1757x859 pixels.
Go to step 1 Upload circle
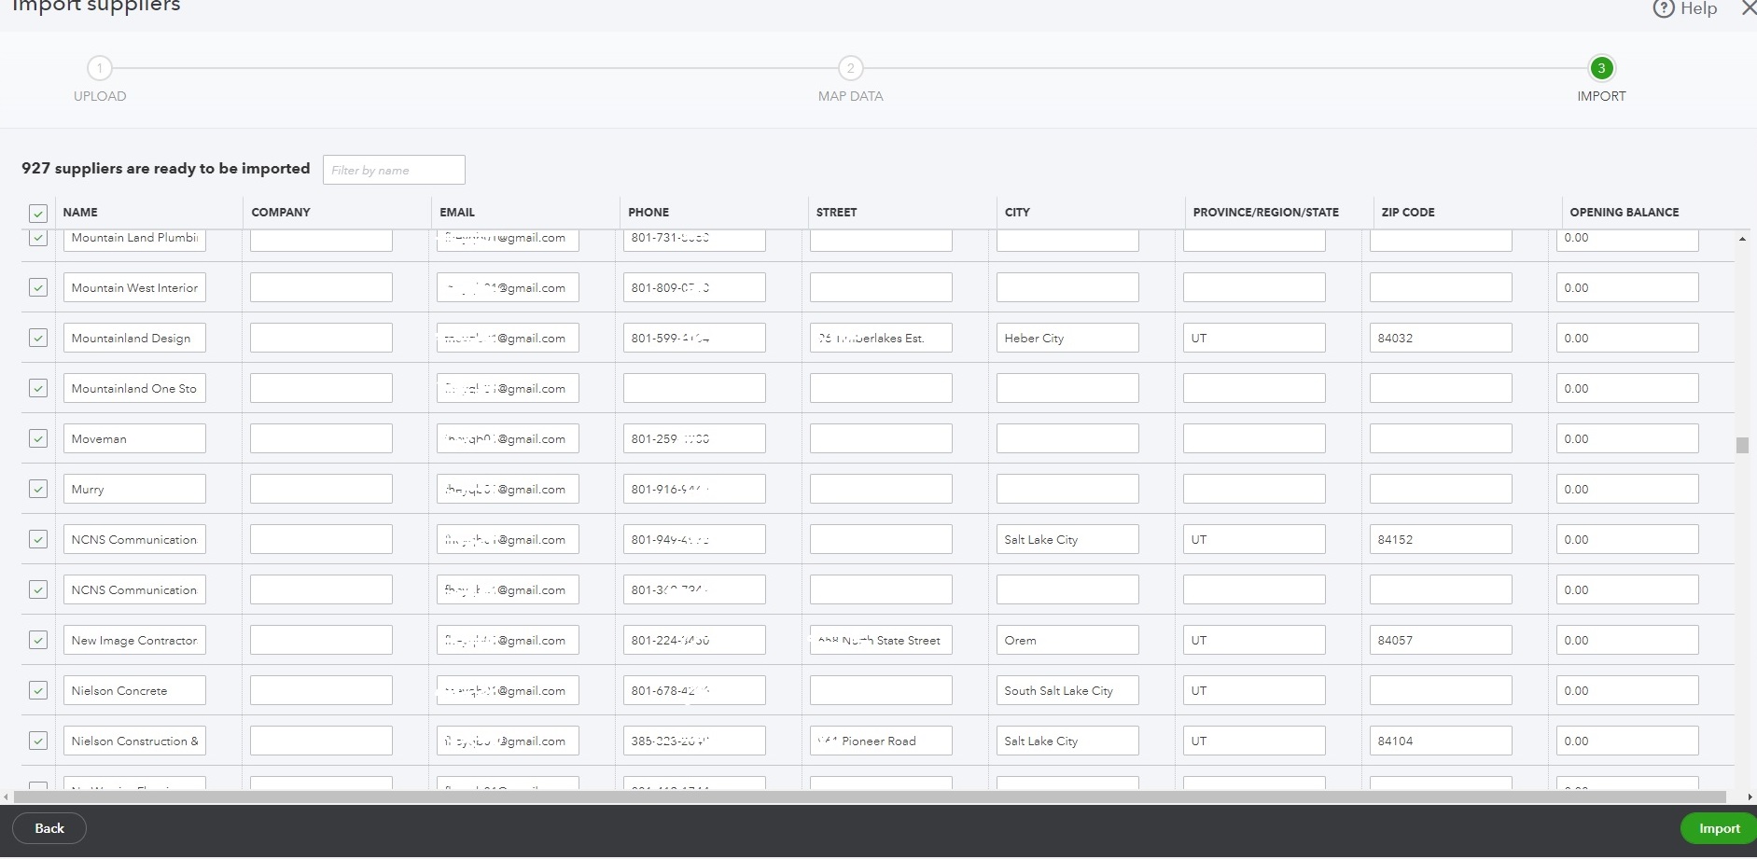coord(100,68)
